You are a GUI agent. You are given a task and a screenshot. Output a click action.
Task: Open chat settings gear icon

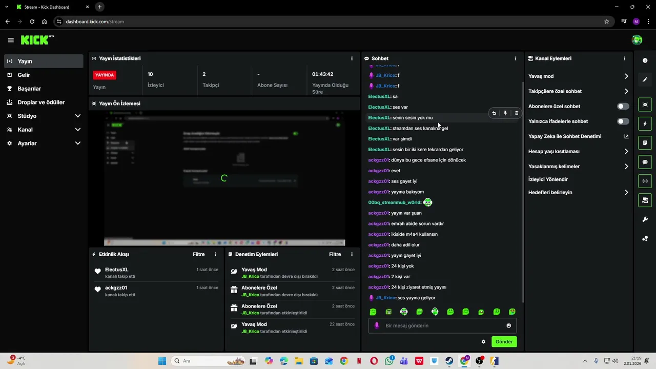tap(483, 342)
